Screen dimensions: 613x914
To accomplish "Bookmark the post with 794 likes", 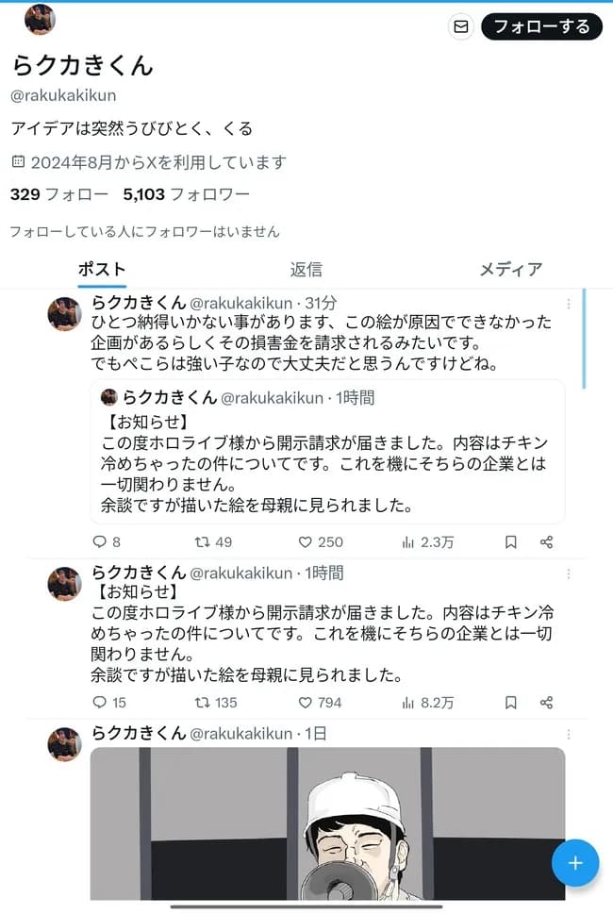I will [509, 701].
